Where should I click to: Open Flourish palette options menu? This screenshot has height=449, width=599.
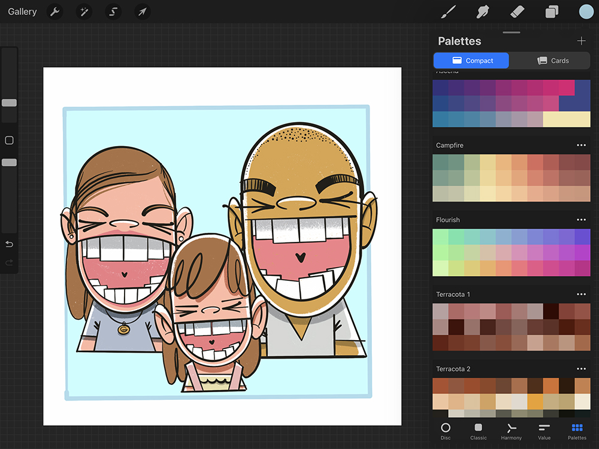tap(582, 220)
